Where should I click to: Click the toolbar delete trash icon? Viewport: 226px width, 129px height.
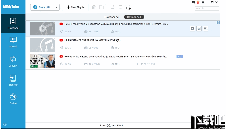[x=94, y=7]
